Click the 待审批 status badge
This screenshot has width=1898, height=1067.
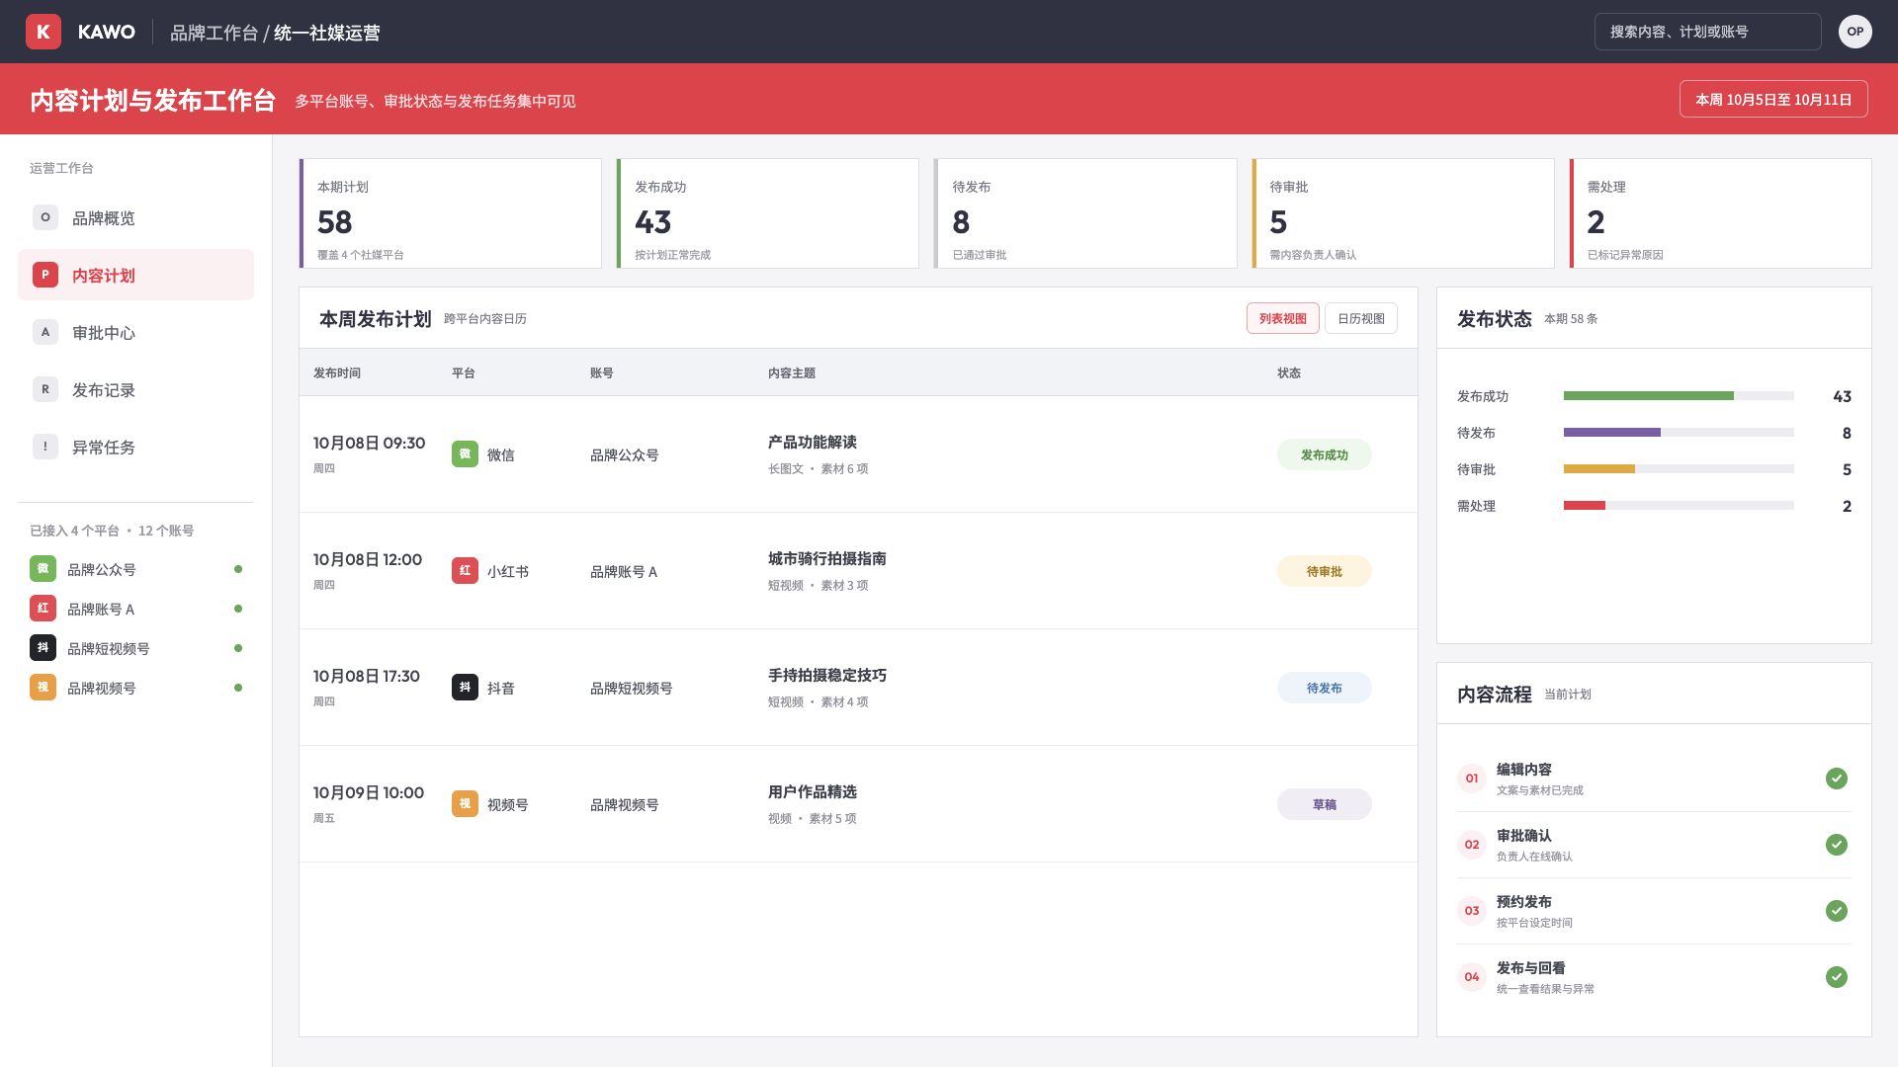click(1325, 571)
